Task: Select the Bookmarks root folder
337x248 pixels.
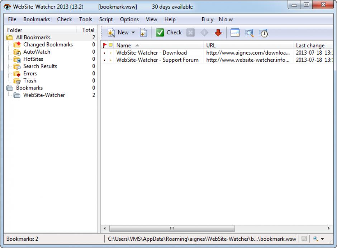Action: tap(29, 88)
